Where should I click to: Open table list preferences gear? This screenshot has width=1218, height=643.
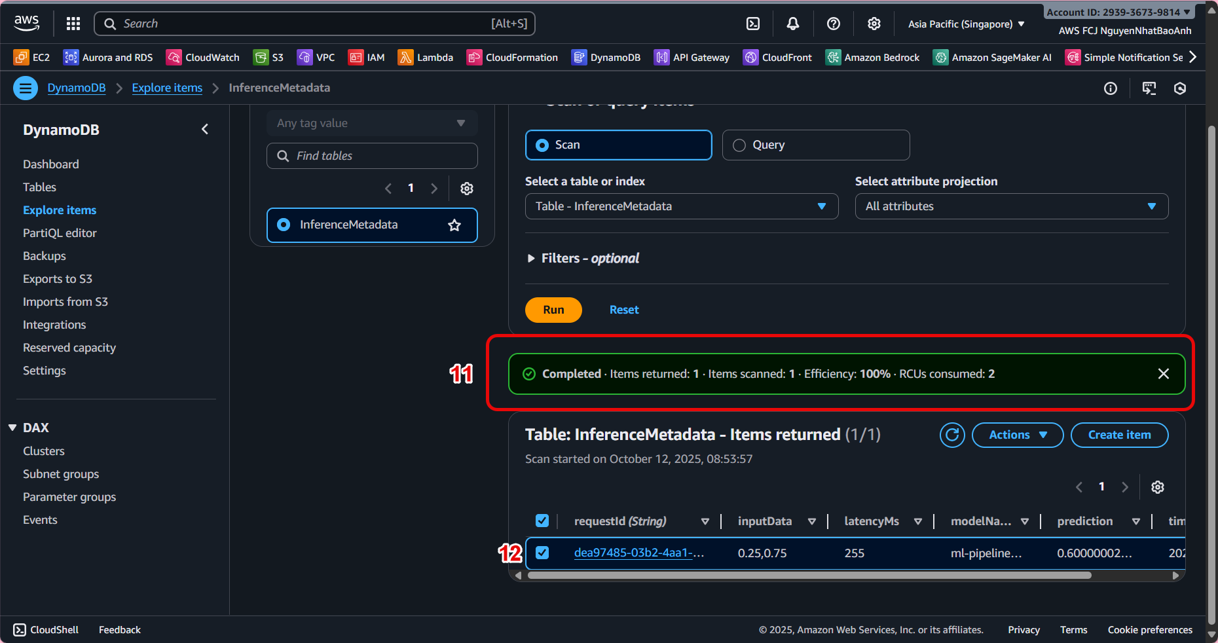467,189
